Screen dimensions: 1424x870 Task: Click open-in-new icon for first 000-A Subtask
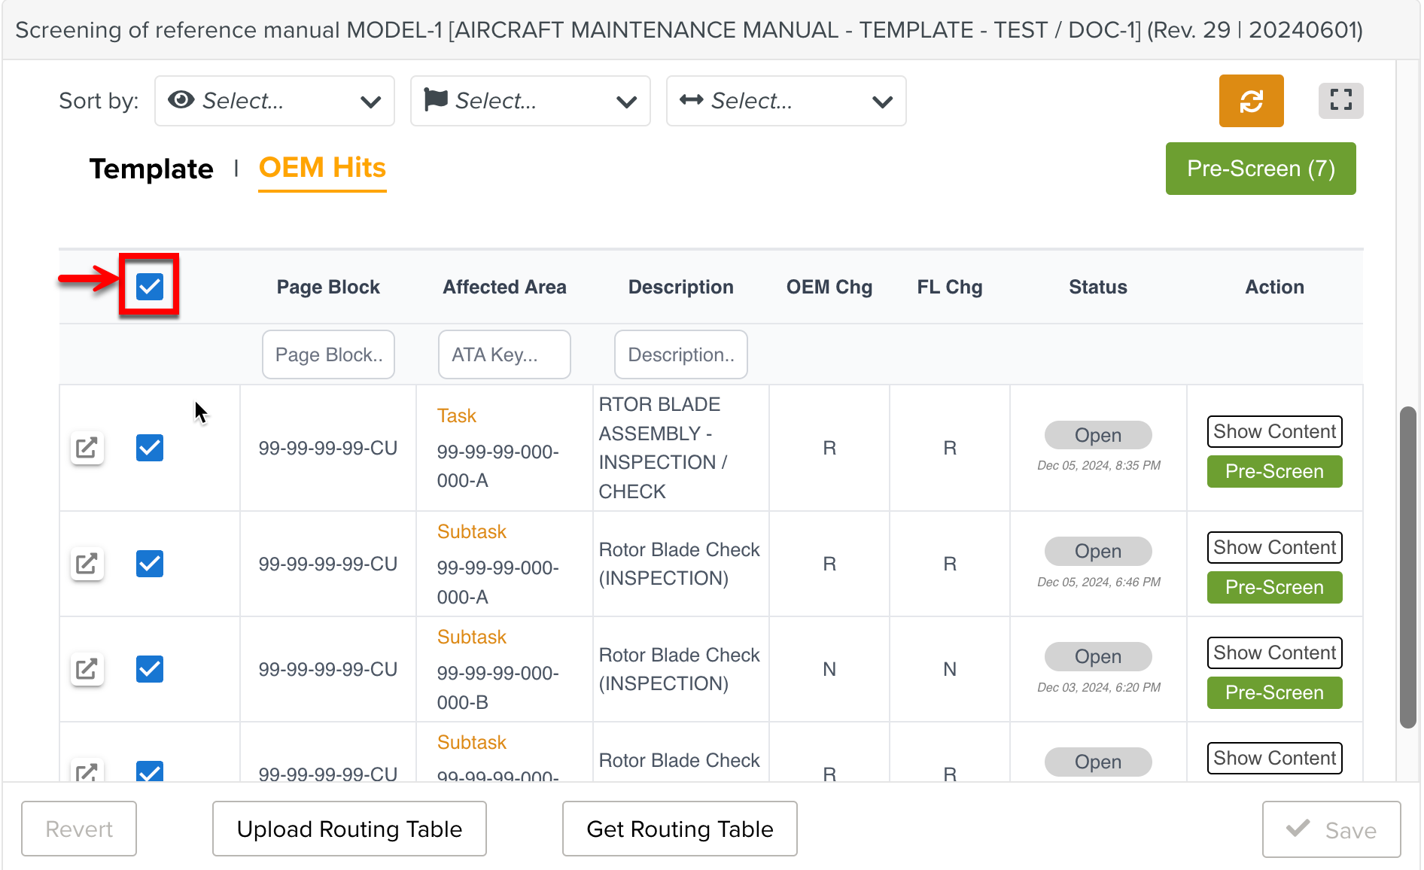87,564
